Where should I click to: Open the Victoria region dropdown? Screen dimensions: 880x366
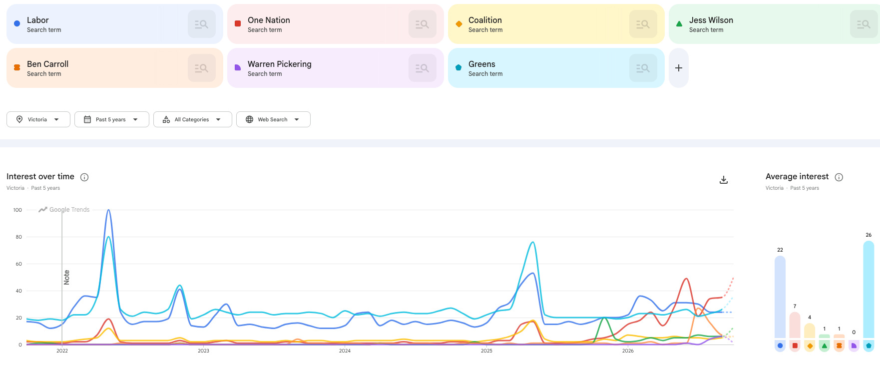(38, 119)
